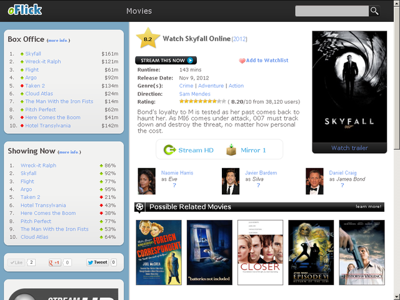Click the heart icon beside Add to Watchlist

click(242, 61)
